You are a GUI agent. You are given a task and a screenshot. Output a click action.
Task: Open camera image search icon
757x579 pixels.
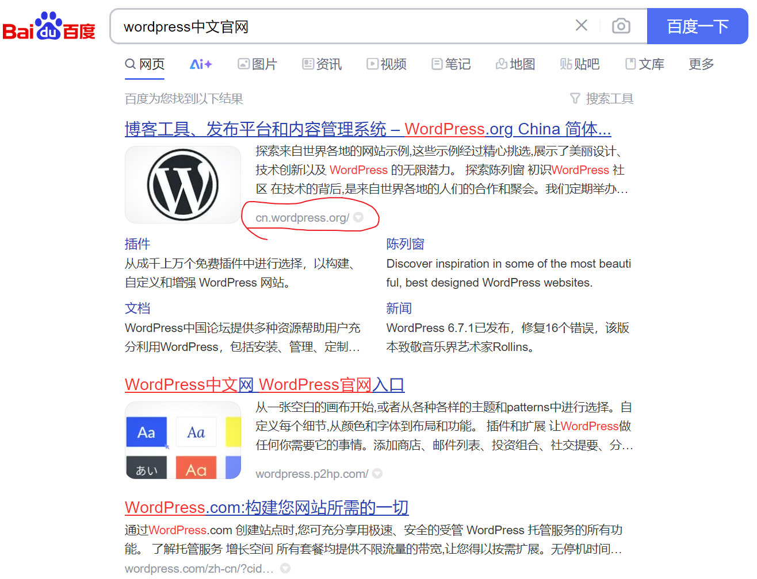[621, 26]
